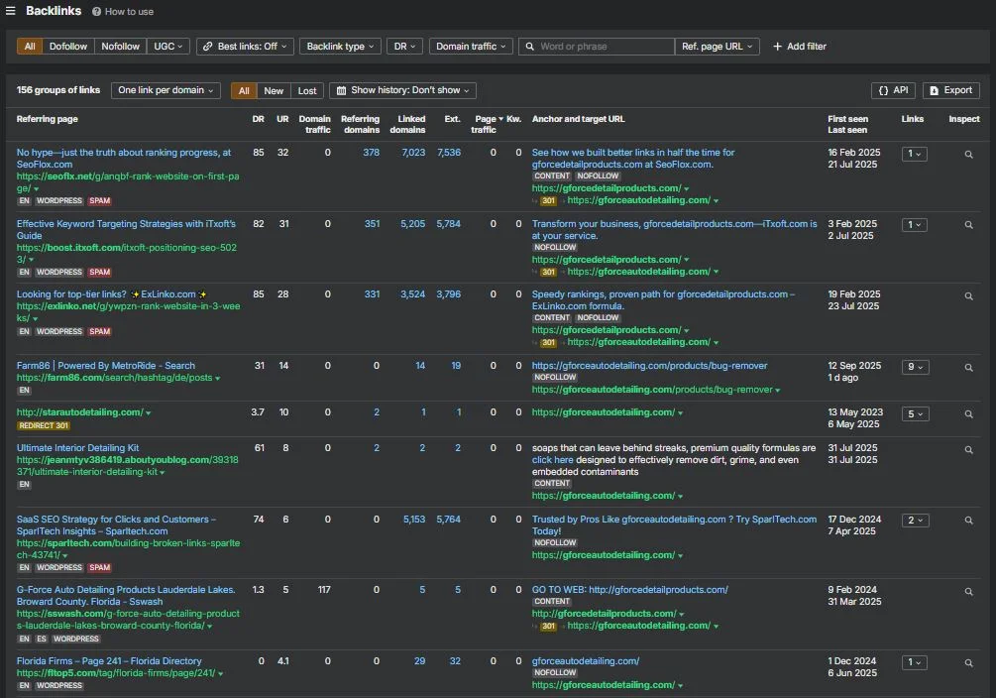
Task: Expand the 2 links dropdown for sparltech.com
Action: click(x=916, y=520)
